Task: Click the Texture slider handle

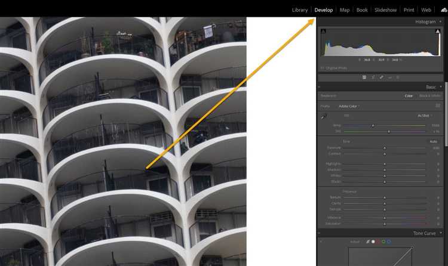Action: point(385,197)
